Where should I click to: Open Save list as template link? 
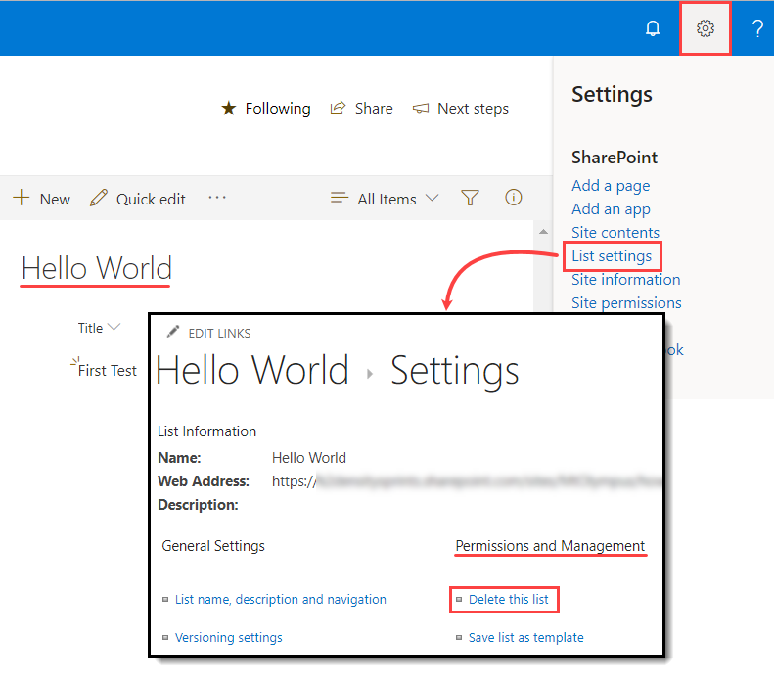525,637
